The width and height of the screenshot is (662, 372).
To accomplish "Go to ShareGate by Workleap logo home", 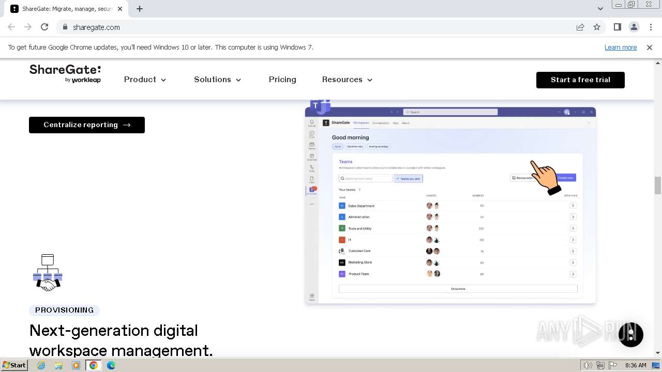I will 65,74.
